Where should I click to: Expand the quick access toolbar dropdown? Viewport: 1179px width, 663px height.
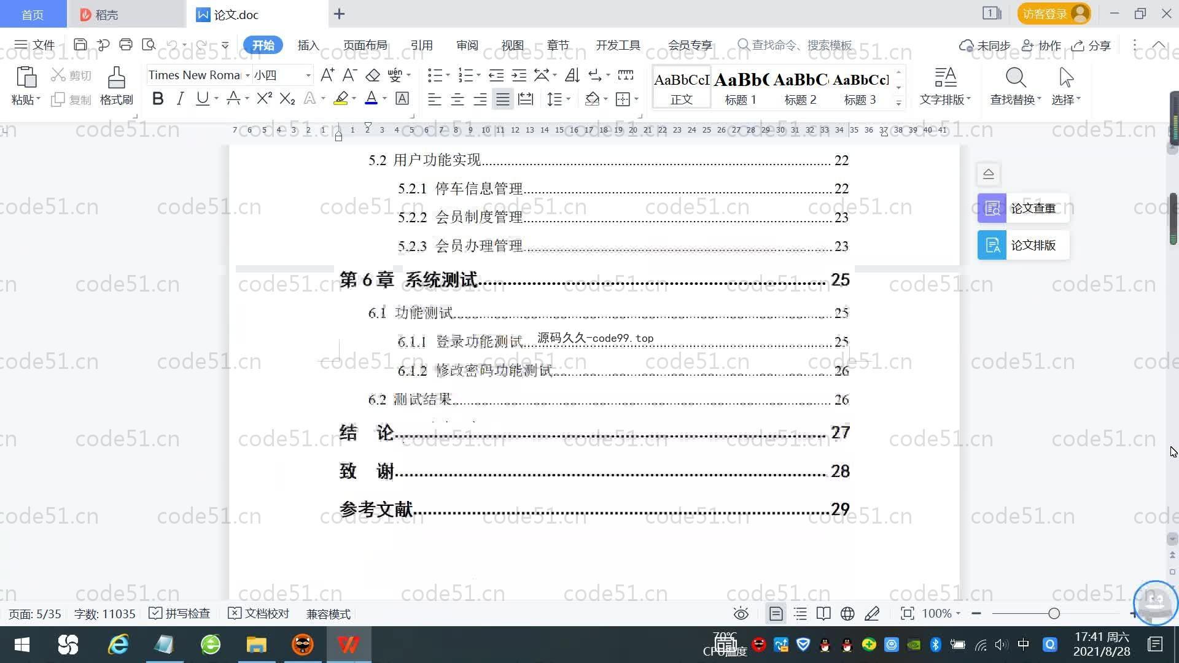tap(225, 45)
